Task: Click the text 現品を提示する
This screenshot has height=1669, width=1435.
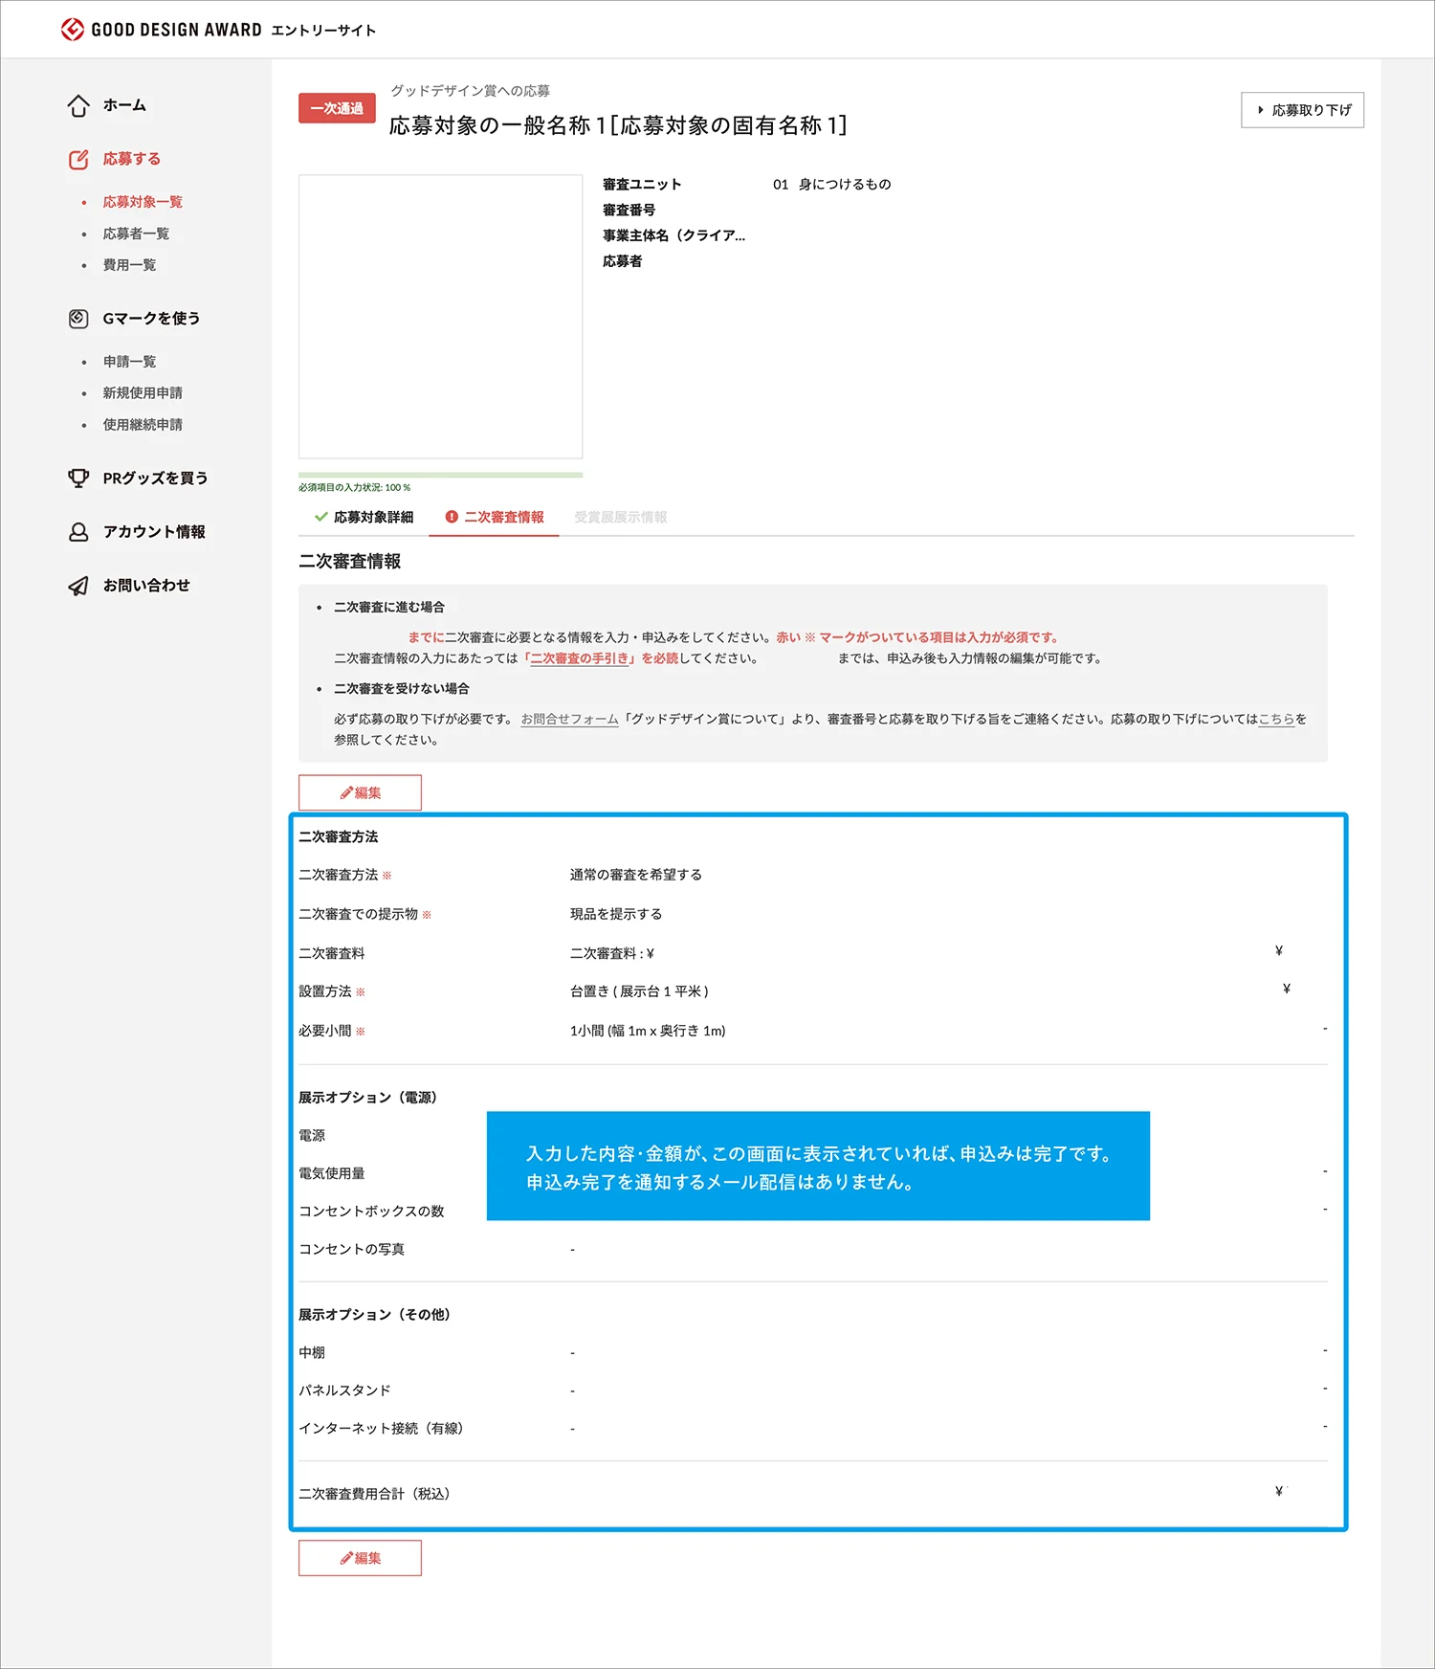Action: (x=616, y=914)
